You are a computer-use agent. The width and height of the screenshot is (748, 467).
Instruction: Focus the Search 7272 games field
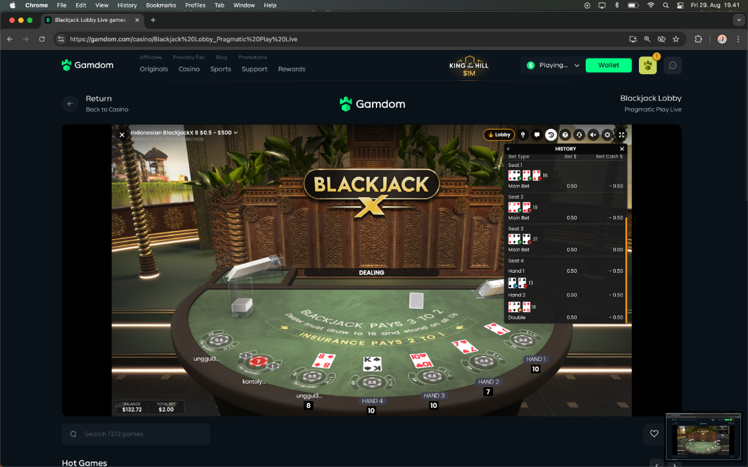136,434
